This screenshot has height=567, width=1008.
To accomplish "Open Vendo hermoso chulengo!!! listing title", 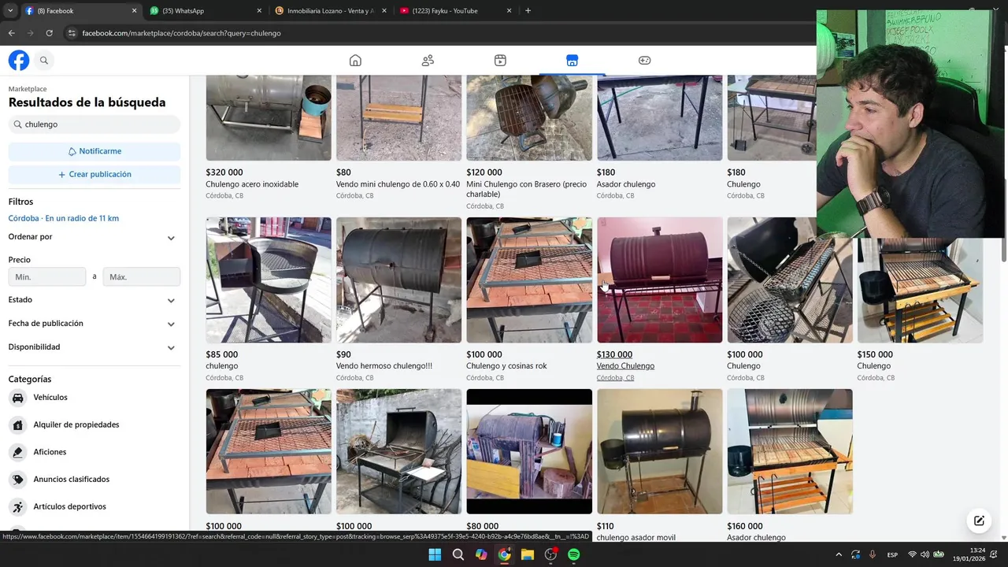I will [384, 366].
